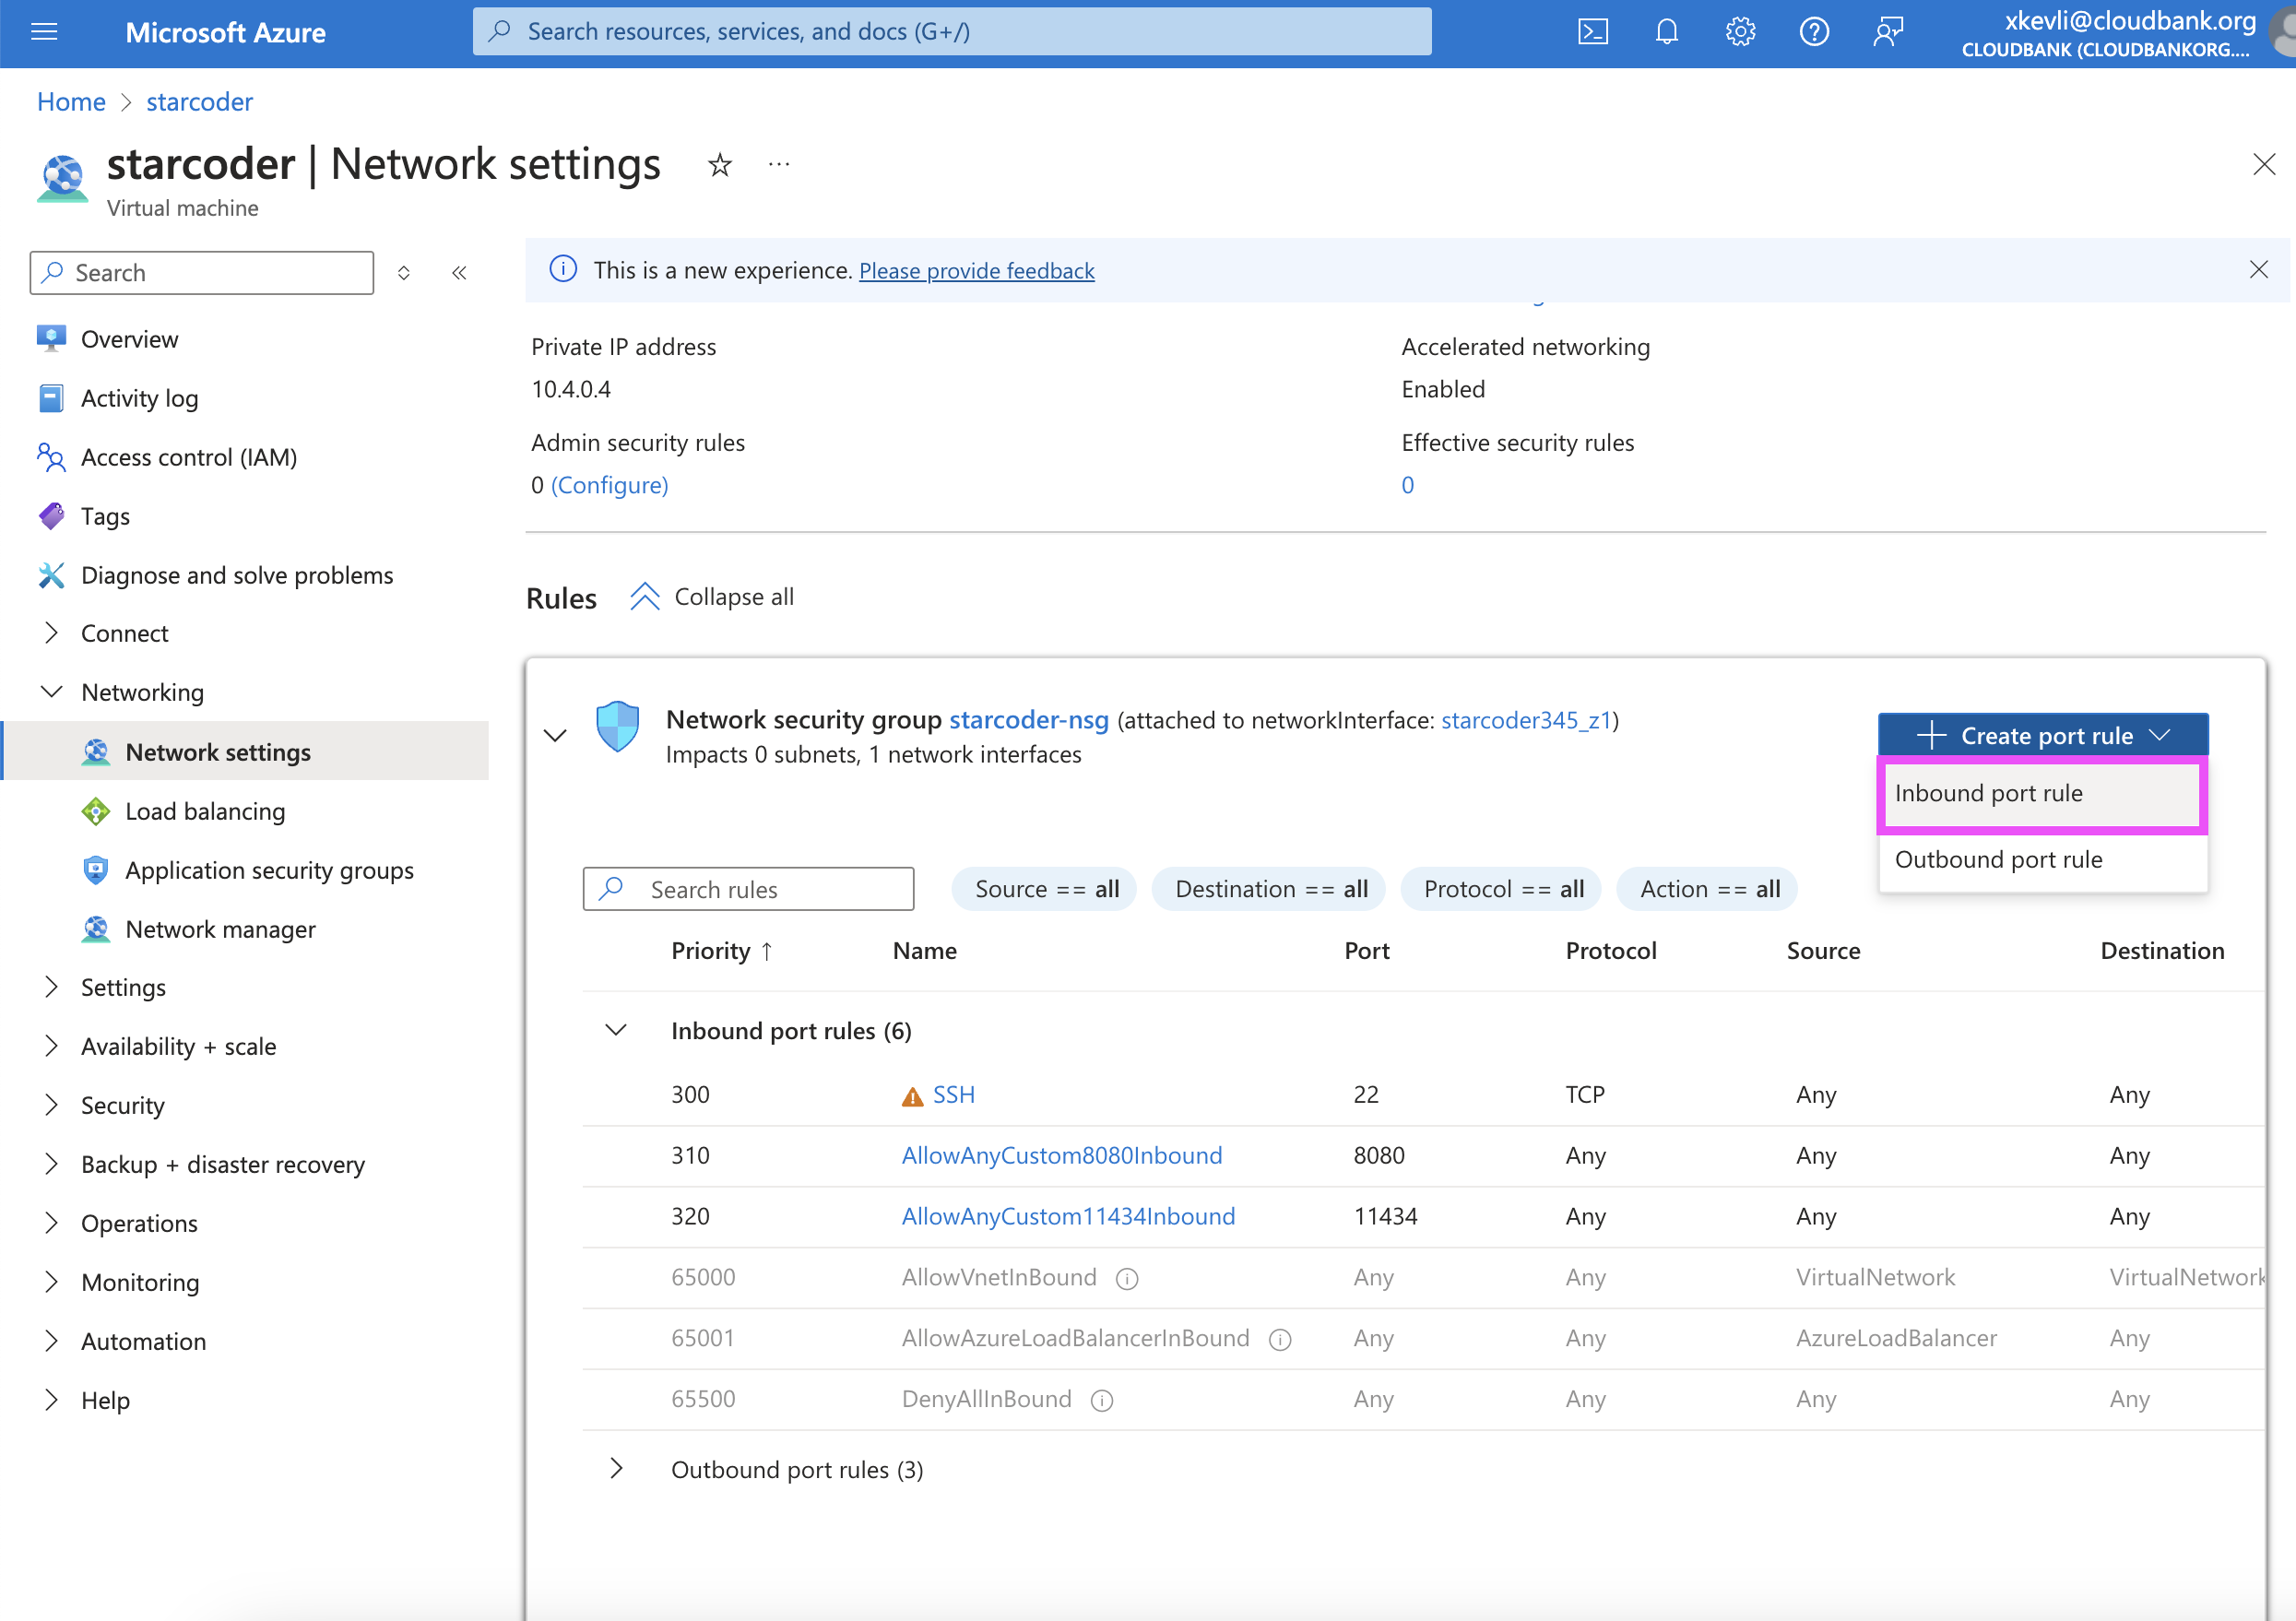Open the portal settings gear icon
This screenshot has width=2296, height=1621.
click(1740, 32)
